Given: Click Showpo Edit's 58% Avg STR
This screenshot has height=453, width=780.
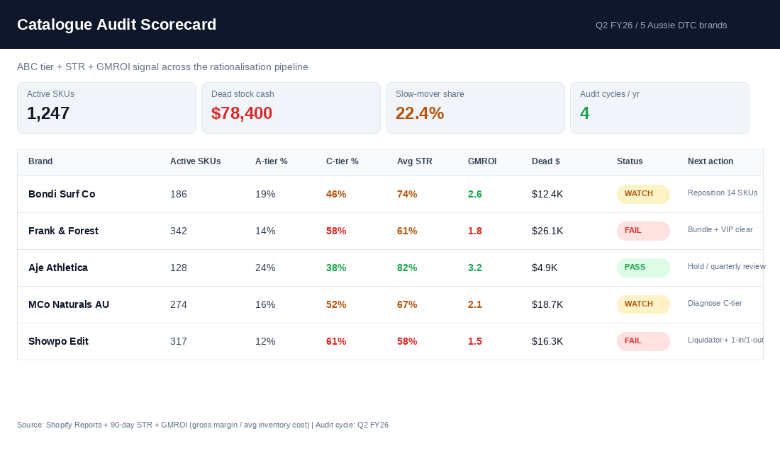Looking at the screenshot, I should tap(407, 341).
